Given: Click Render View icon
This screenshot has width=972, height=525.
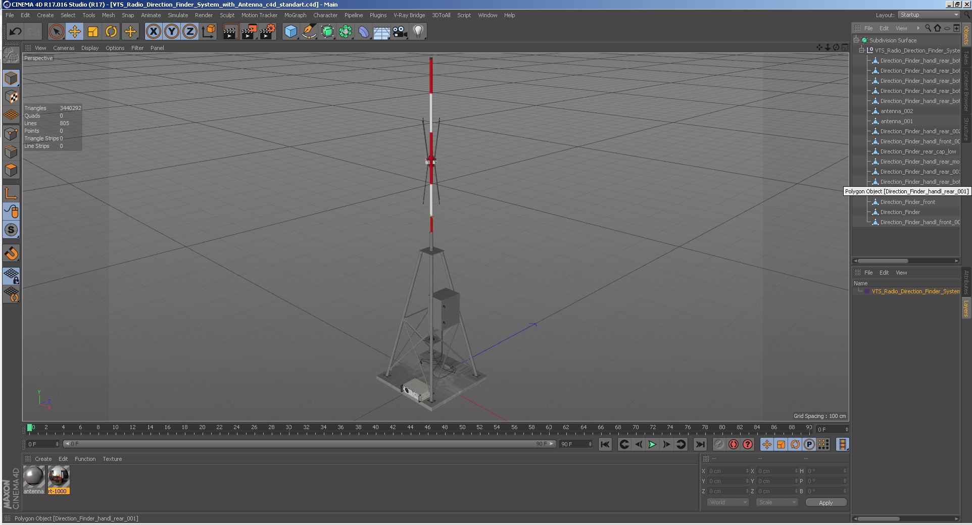Looking at the screenshot, I should [x=230, y=32].
